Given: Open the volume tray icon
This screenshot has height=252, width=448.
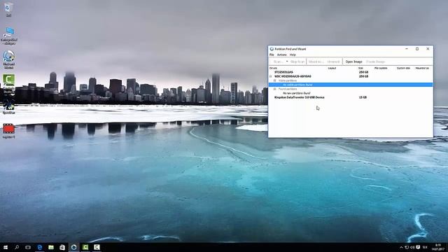Looking at the screenshot, I should [x=412, y=247].
